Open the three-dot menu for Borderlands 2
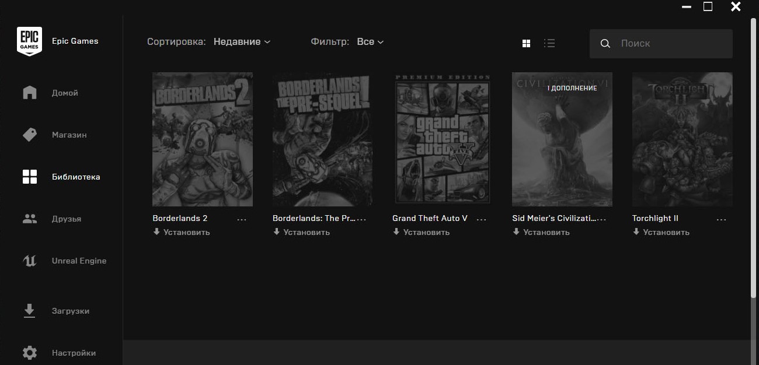759x365 pixels. (242, 219)
